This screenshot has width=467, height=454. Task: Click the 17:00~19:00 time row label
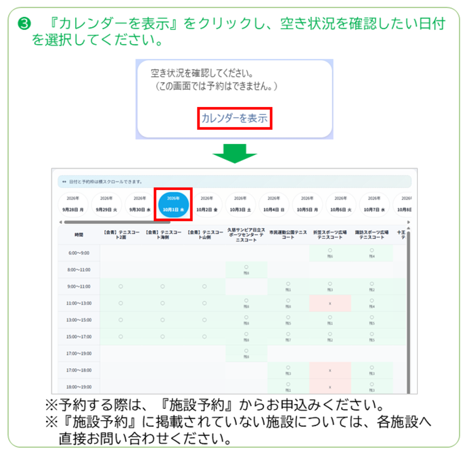point(79,353)
